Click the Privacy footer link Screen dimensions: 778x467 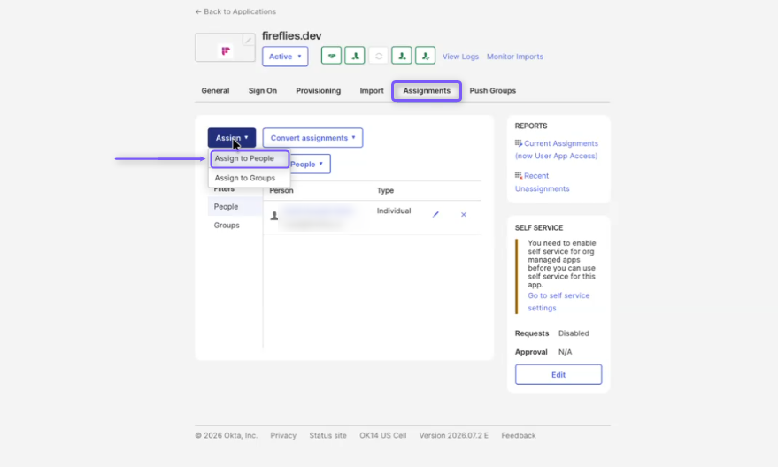pyautogui.click(x=283, y=435)
